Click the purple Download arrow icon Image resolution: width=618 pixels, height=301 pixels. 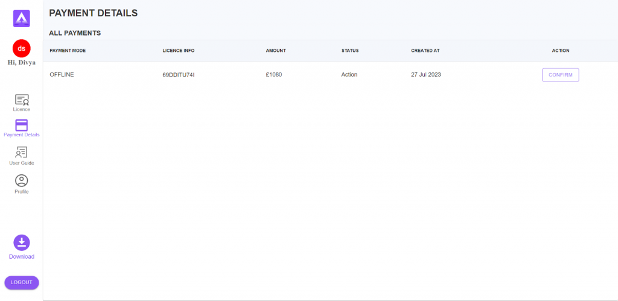pos(22,242)
